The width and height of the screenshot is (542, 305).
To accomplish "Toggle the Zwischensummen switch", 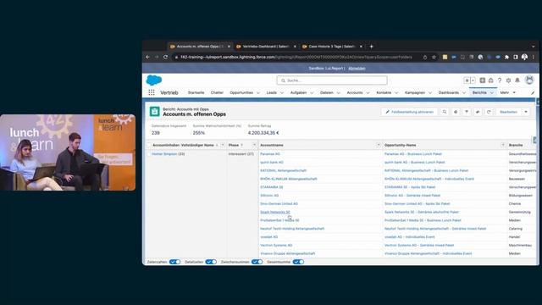I will pyautogui.click(x=257, y=262).
